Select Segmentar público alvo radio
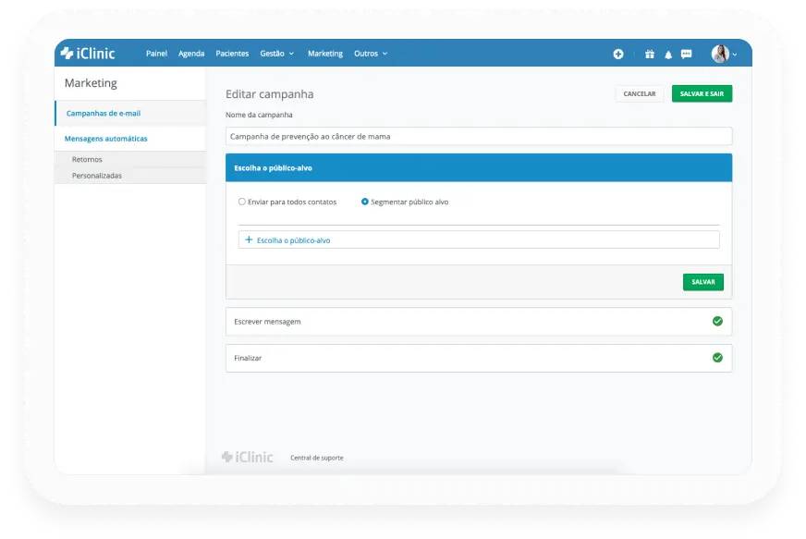Image resolution: width=806 pixels, height=539 pixels. click(x=364, y=202)
